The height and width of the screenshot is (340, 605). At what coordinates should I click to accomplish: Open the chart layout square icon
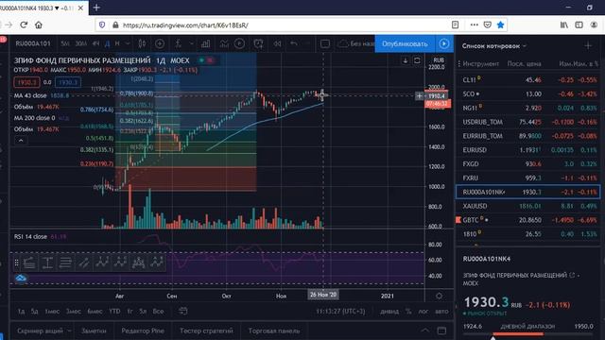click(325, 44)
